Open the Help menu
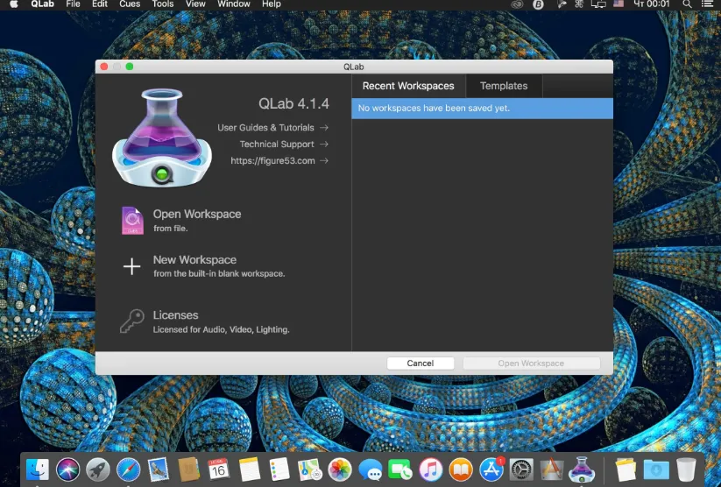The height and width of the screenshot is (487, 721). (x=272, y=4)
